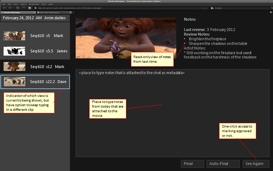Viewport: 273px width, 171px height.
Task: Open the Bookmarks menu
Action: pyautogui.click(x=34, y=4)
